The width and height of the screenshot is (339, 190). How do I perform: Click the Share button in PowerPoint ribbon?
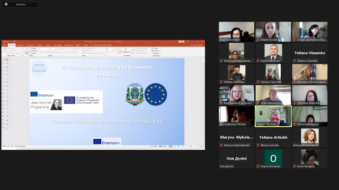(197, 45)
